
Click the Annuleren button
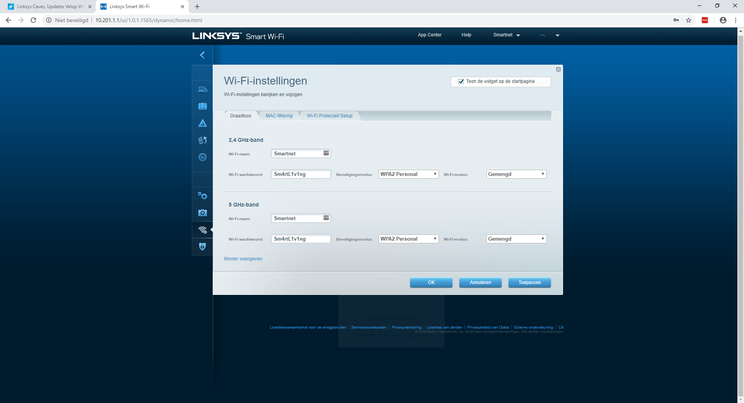[480, 282]
